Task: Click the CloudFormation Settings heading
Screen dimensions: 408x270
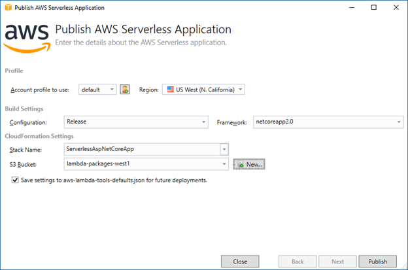Action: (39, 136)
